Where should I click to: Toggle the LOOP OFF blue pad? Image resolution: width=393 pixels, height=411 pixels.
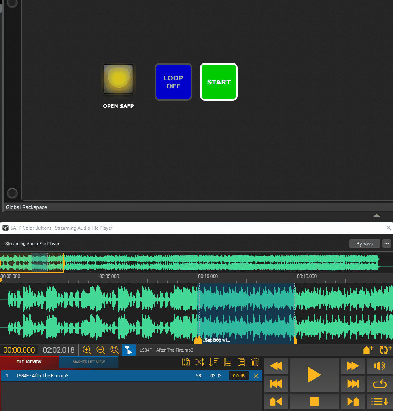(x=173, y=82)
